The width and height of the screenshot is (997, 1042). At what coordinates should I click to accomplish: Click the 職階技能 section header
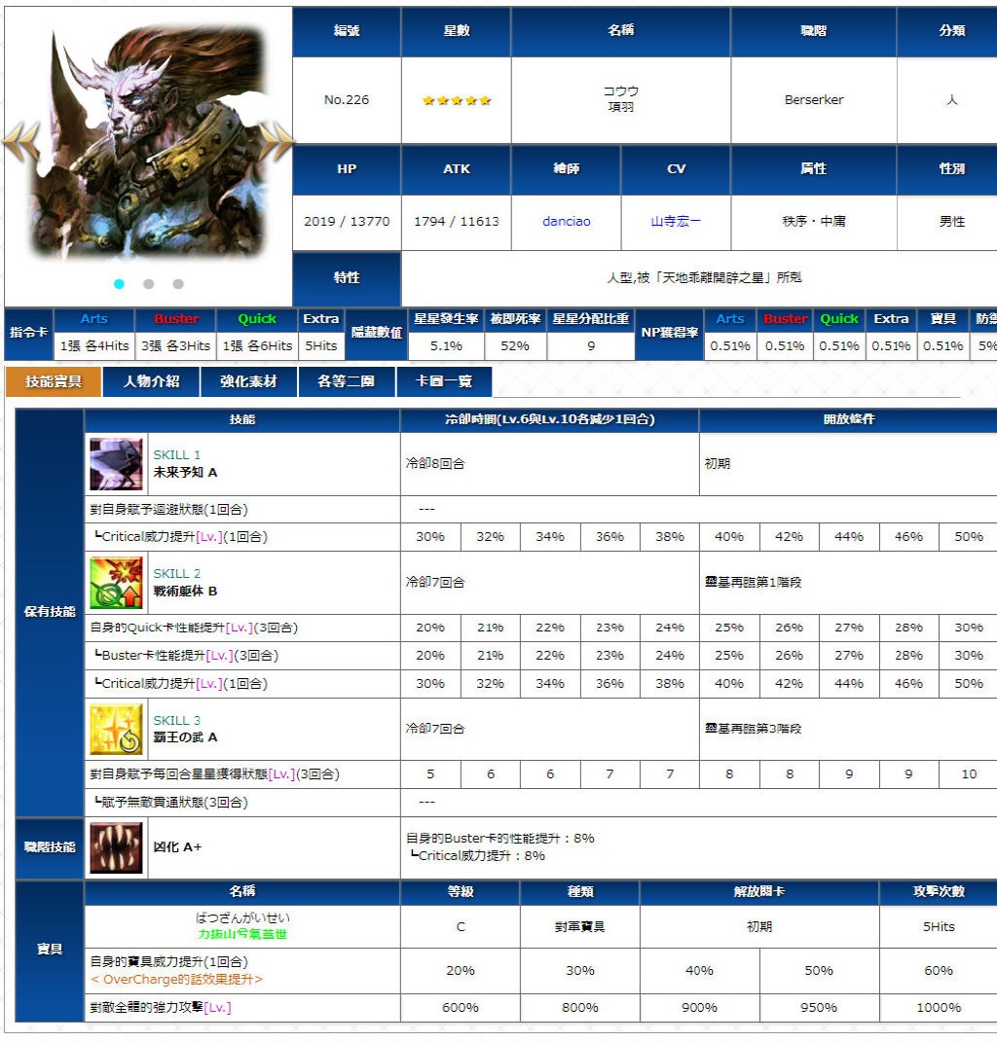pos(50,847)
